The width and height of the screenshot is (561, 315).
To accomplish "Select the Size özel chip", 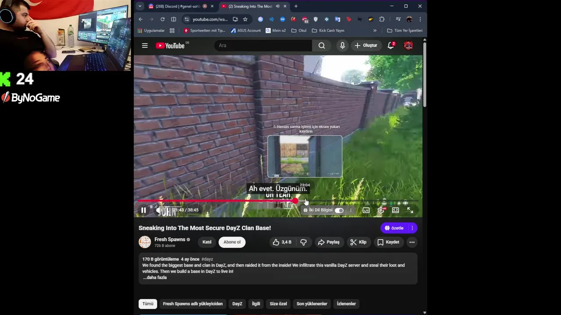I will [x=278, y=304].
